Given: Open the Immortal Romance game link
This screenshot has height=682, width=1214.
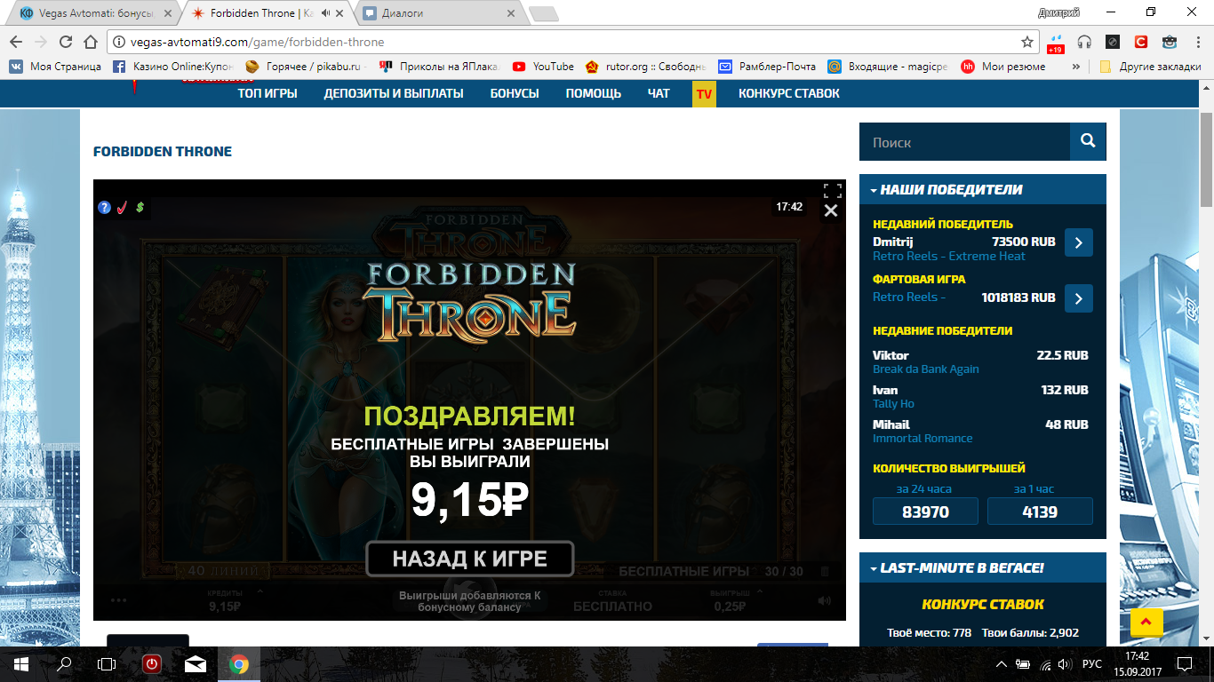Looking at the screenshot, I should [922, 438].
